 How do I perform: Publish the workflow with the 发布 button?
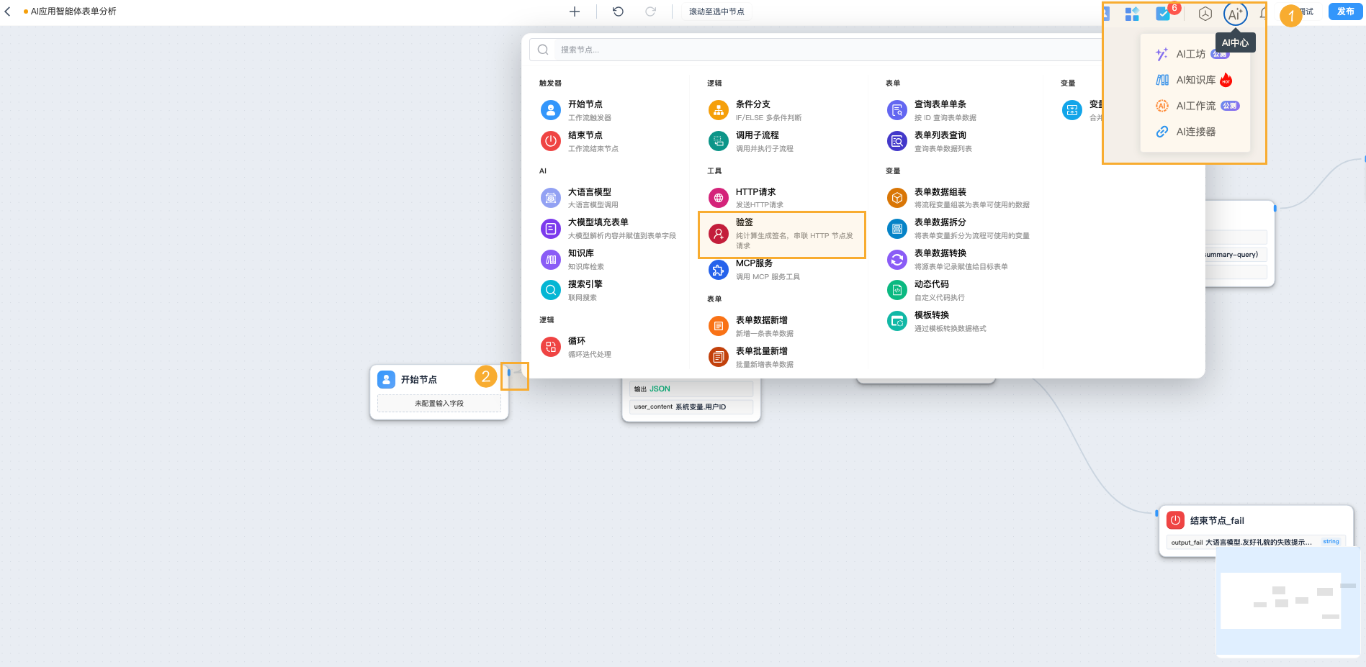point(1345,12)
